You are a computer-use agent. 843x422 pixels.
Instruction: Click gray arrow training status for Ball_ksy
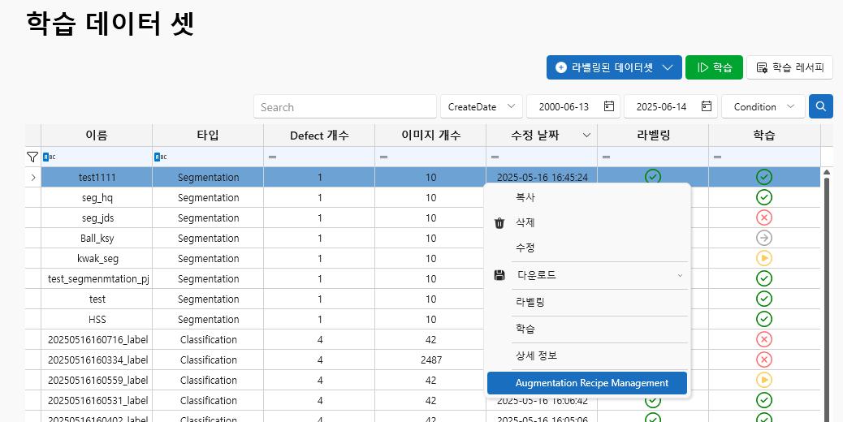coord(763,238)
